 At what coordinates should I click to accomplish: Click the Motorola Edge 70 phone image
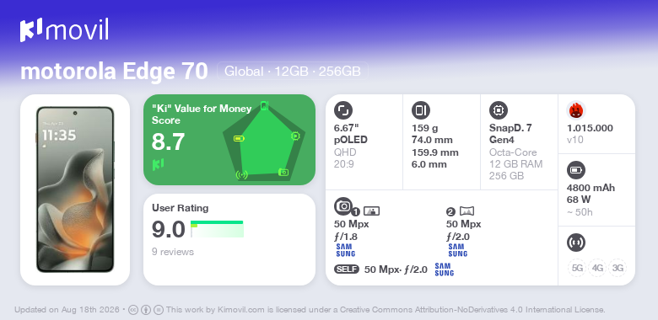pyautogui.click(x=75, y=189)
